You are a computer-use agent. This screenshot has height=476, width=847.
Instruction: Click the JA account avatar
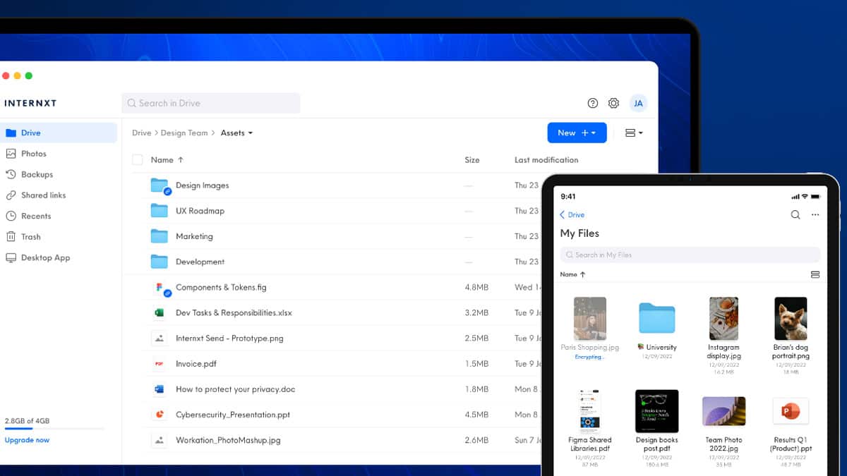pos(638,103)
